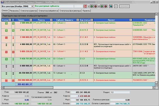Click the horizontal scrollbar thumb under the table
The image size is (159, 106).
[28, 87]
